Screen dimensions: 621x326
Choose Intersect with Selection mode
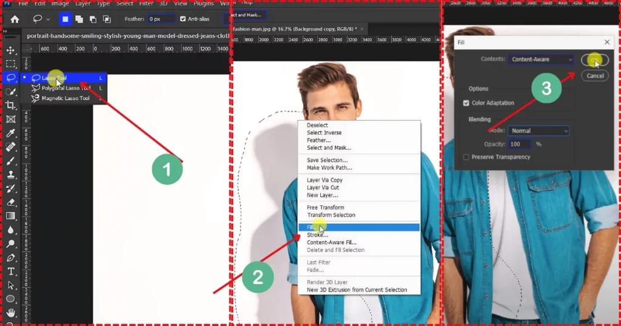click(107, 19)
